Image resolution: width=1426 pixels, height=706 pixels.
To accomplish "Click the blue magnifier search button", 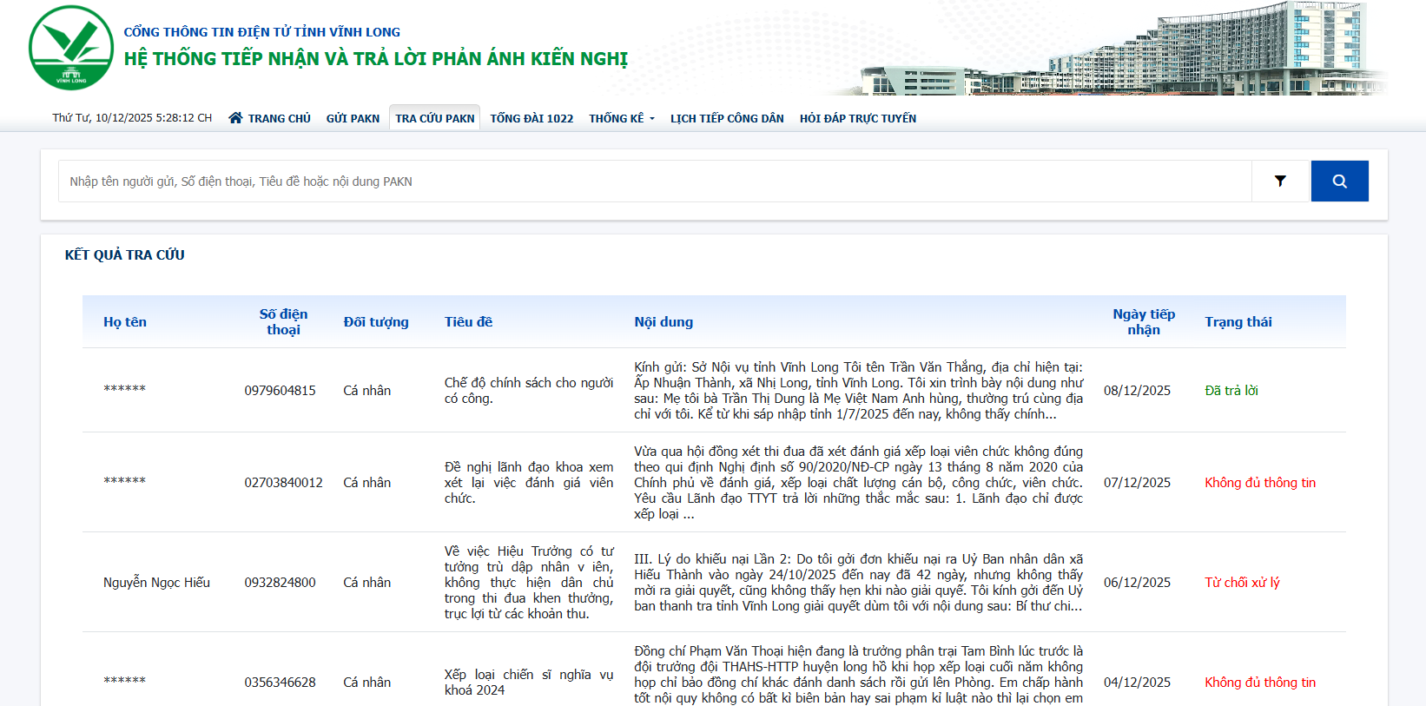I will [1339, 181].
